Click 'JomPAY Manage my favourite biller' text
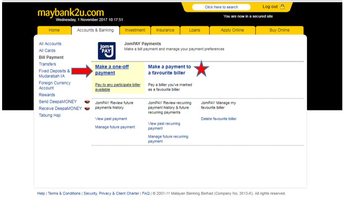The height and width of the screenshot is (198, 344). 218,105
